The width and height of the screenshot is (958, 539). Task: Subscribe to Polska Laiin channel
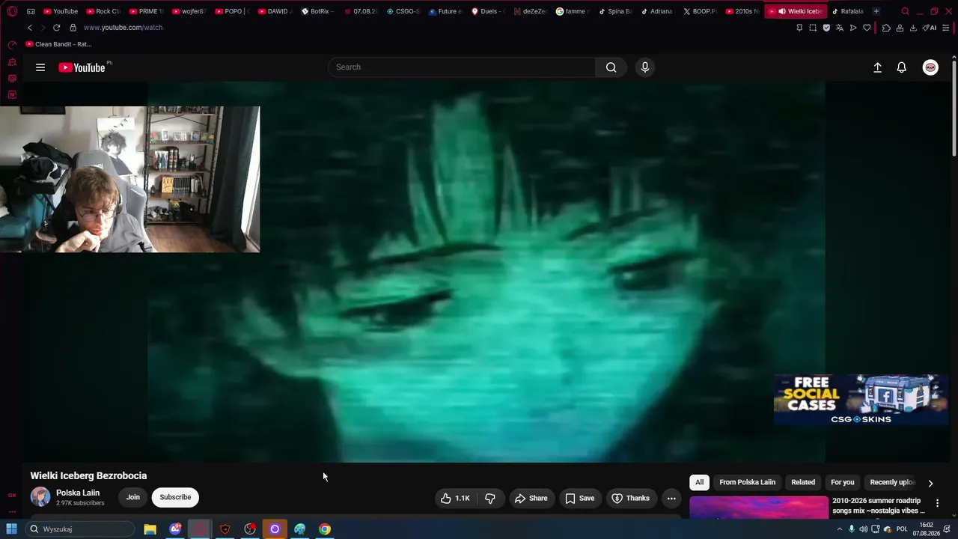point(175,497)
